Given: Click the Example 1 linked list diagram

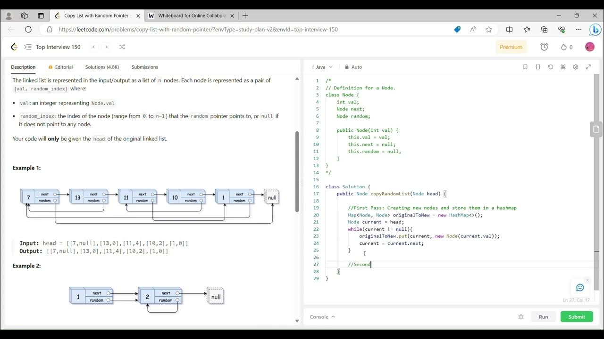Looking at the screenshot, I should coord(150,205).
